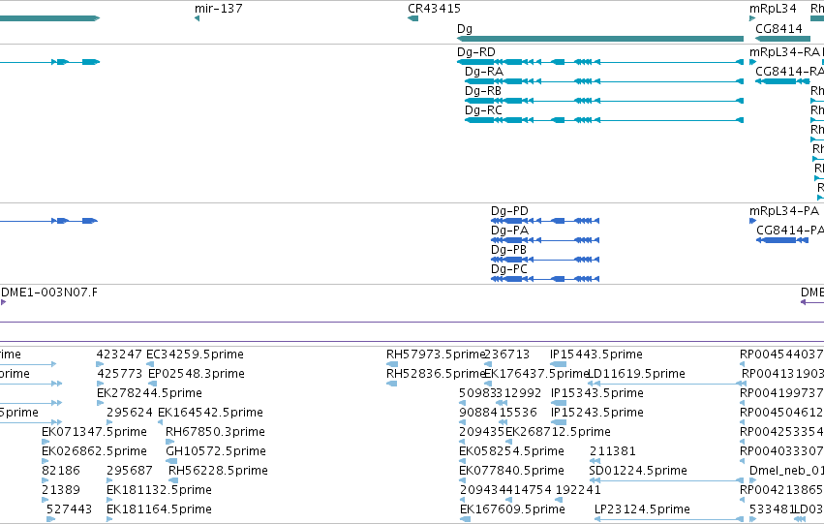This screenshot has width=824, height=524.
Task: Click EST EK167609.5prime
Action: point(512,509)
